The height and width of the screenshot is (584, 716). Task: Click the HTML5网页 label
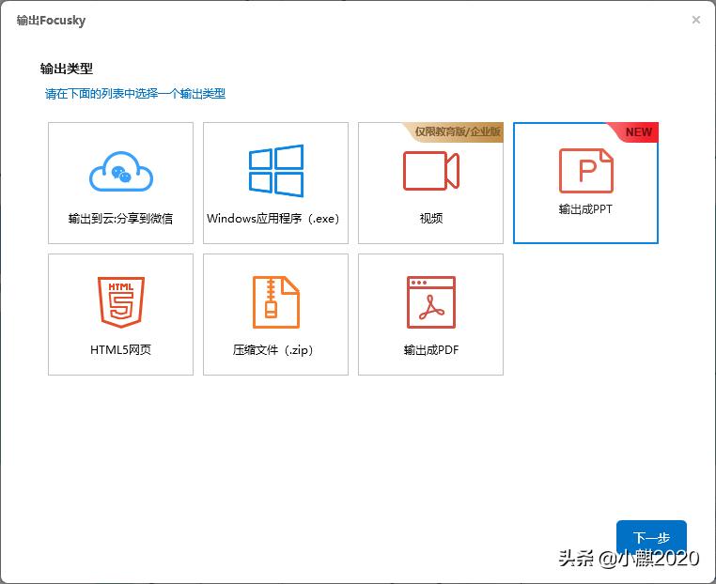tap(120, 350)
